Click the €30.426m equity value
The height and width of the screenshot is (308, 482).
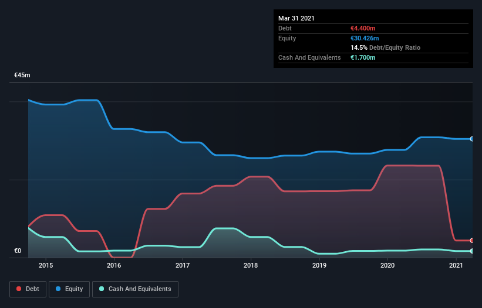[365, 38]
